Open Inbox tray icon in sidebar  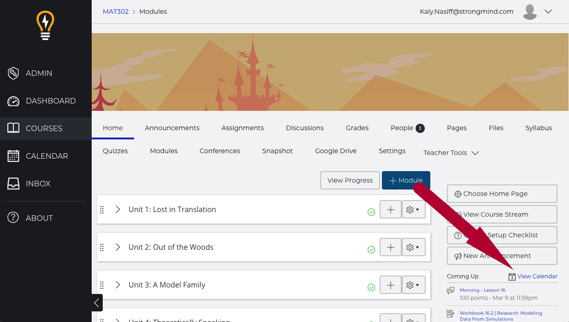(x=13, y=184)
